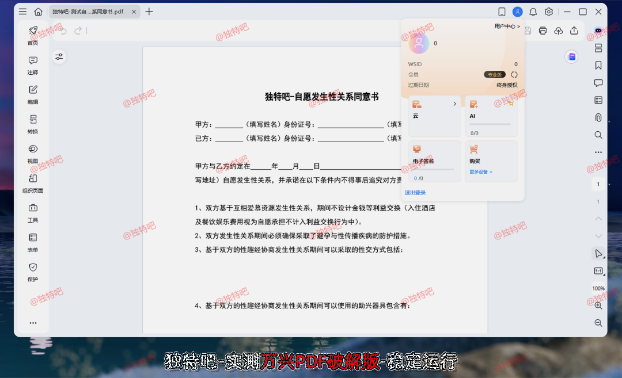Open the 表单 form tools
Image resolution: width=622 pixels, height=378 pixels.
pyautogui.click(x=33, y=242)
